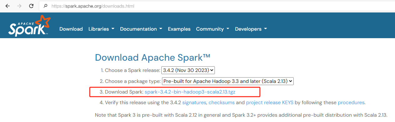Click the search magnifier icon in the address bar

coord(46,6)
